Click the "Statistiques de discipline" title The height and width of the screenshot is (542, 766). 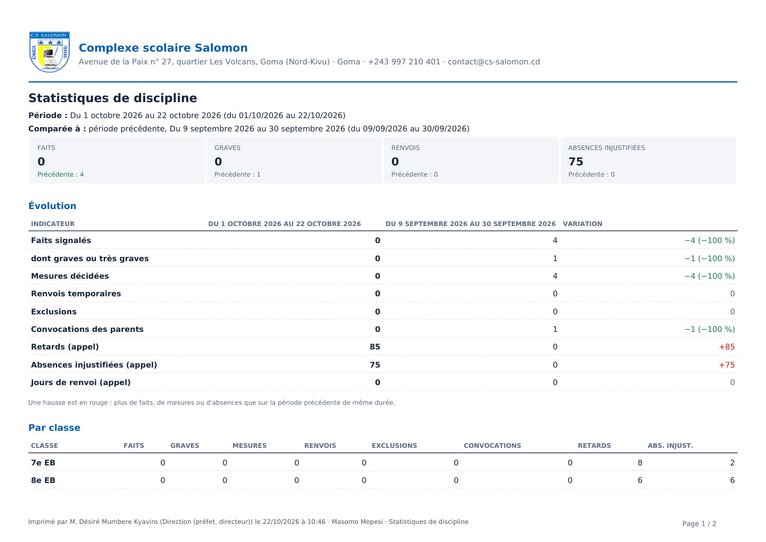point(113,98)
